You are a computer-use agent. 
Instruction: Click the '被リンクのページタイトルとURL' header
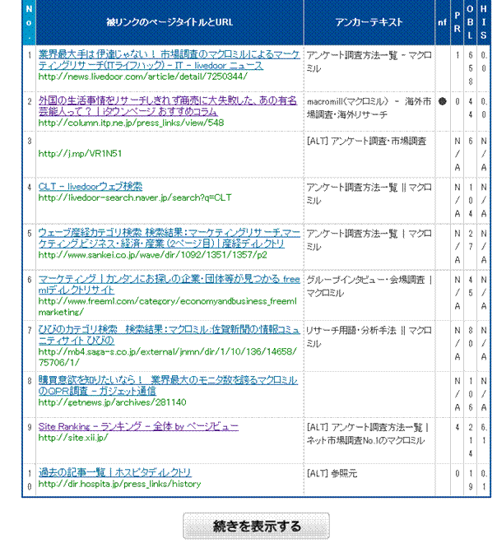pos(170,22)
